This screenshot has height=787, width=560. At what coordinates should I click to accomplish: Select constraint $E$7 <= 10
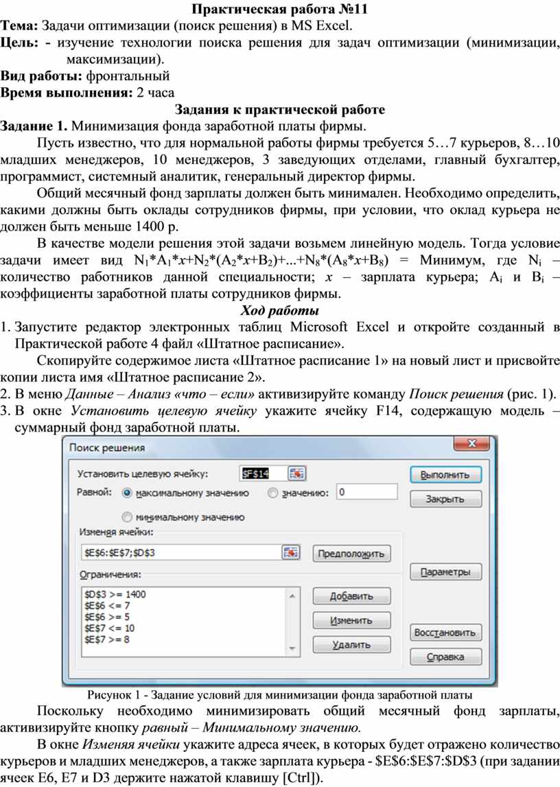coord(109,628)
